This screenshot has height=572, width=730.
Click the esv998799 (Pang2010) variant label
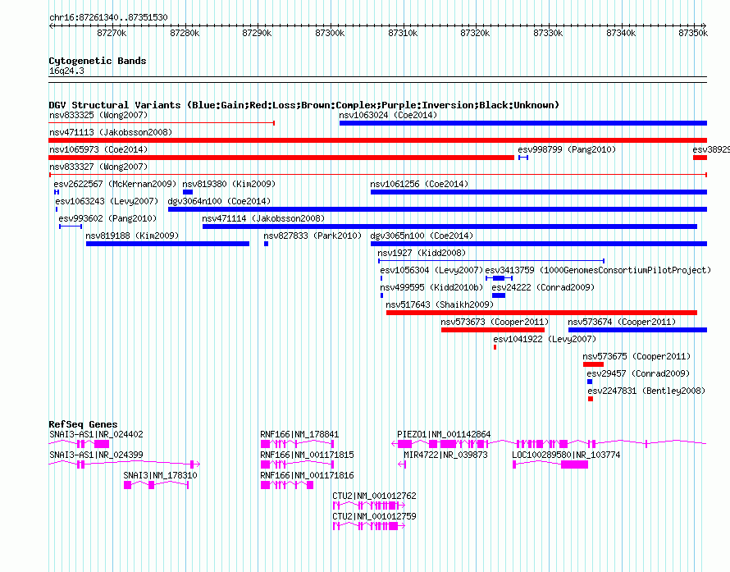[567, 149]
